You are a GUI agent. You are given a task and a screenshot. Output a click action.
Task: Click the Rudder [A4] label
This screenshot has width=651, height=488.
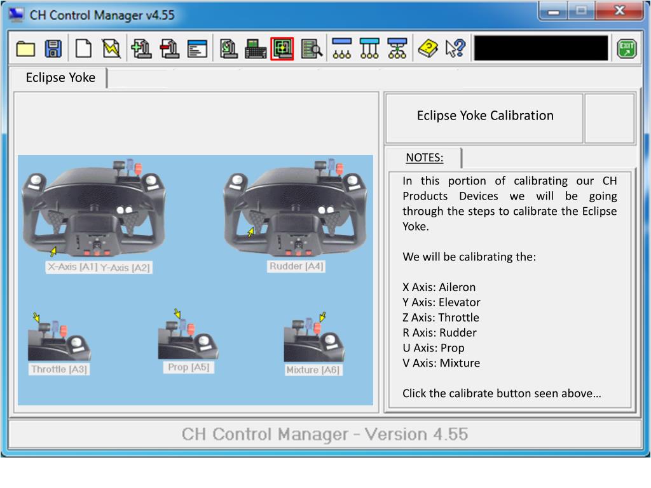296,266
